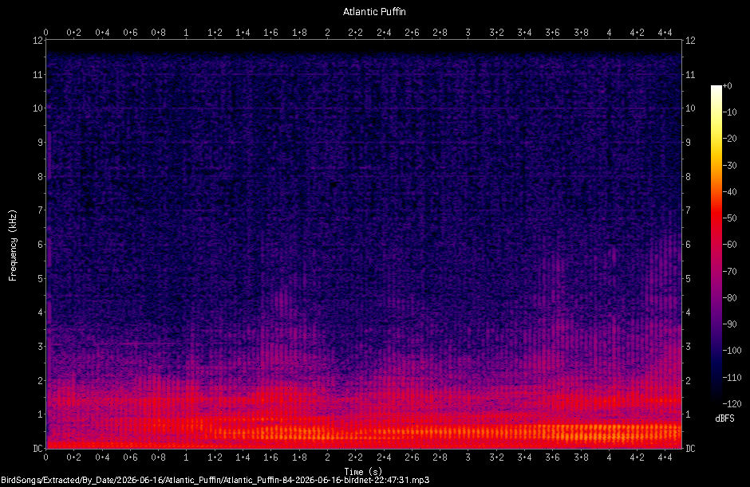This screenshot has width=750, height=487.
Task: Click the "-100" colorbar value
Action: click(x=732, y=351)
